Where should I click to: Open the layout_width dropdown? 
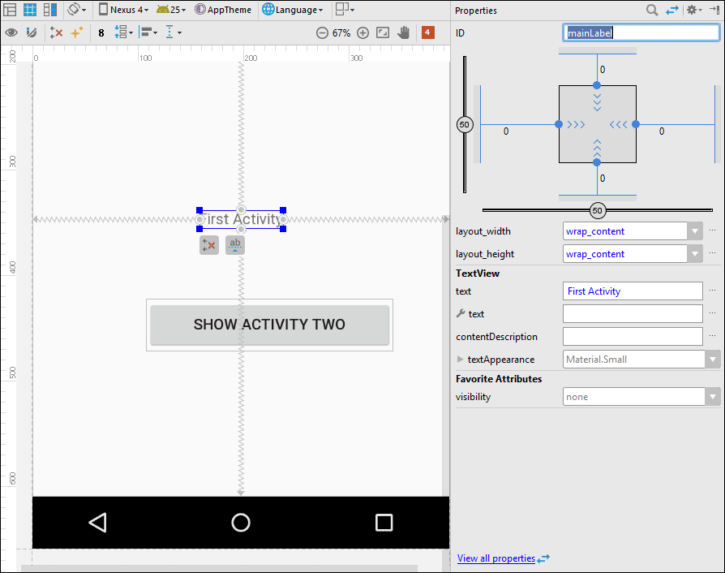point(694,231)
